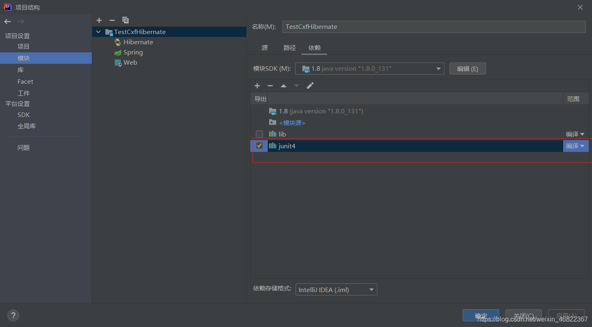
Task: Click the 关闭 button
Action: point(524,316)
